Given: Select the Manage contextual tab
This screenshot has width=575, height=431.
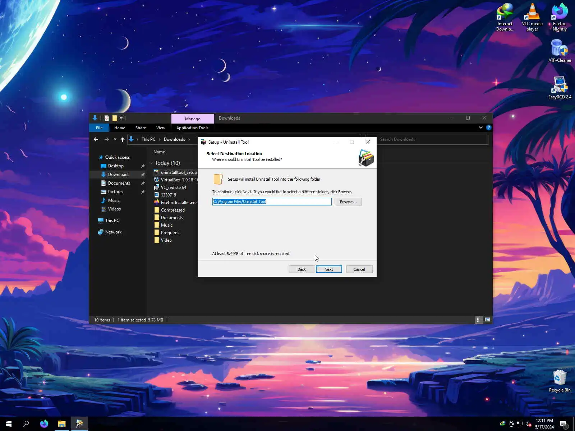Looking at the screenshot, I should click(x=193, y=119).
